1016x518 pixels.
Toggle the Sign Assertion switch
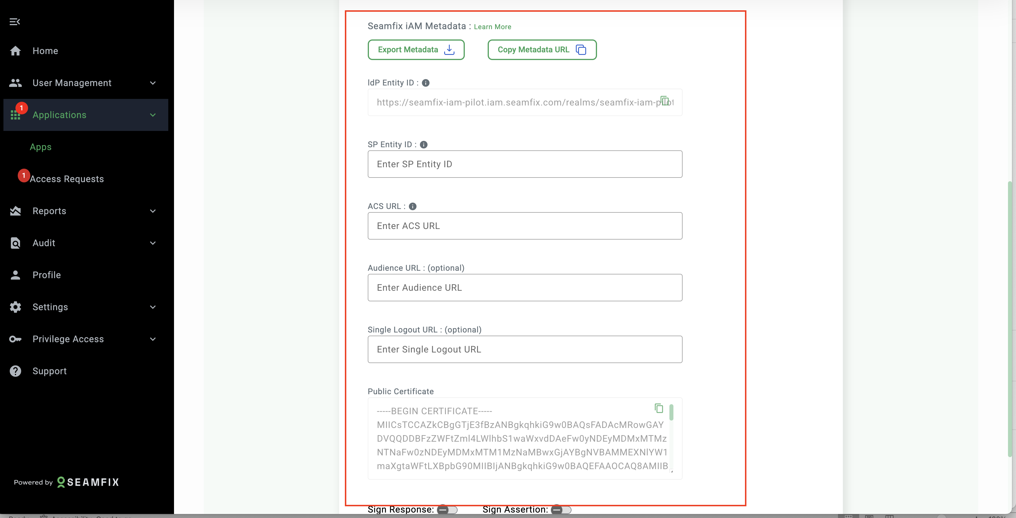(561, 510)
